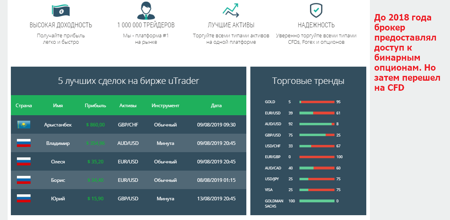This screenshot has height=220, width=450.
Task: Click the name Арыстанбек
Action: tap(58, 125)
